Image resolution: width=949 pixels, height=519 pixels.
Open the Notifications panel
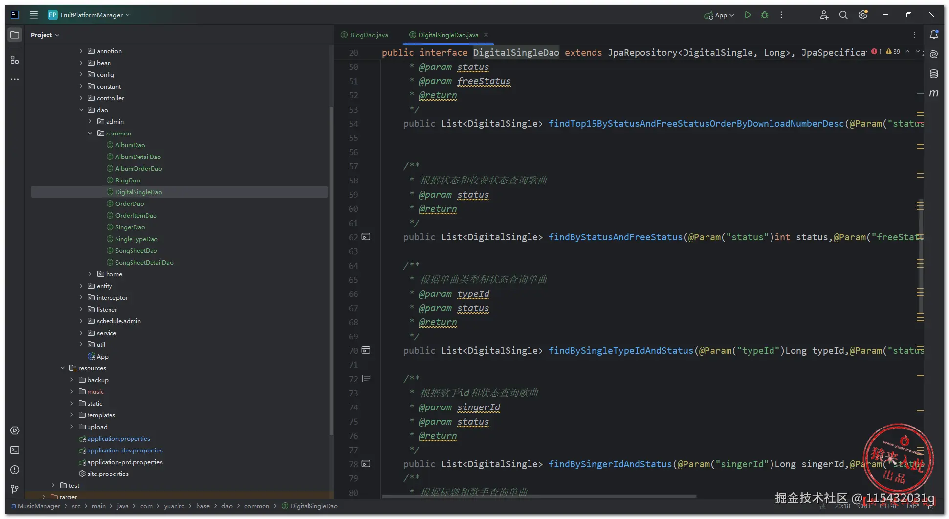(x=934, y=35)
